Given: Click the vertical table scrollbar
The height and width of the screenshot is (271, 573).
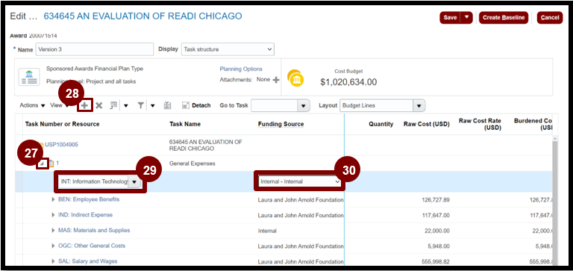Looking at the screenshot, I should [x=555, y=202].
